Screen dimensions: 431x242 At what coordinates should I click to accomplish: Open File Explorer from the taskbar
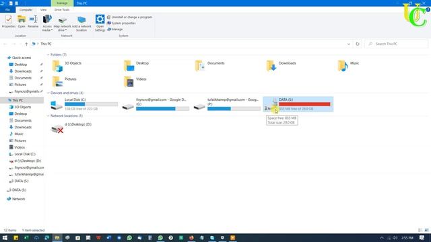(57, 238)
